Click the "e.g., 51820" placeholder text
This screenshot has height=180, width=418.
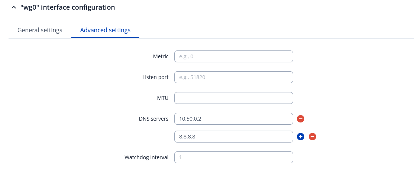pos(192,77)
